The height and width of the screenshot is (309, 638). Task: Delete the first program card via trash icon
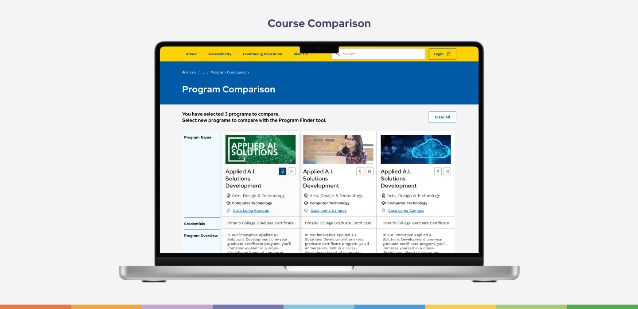[x=292, y=172]
